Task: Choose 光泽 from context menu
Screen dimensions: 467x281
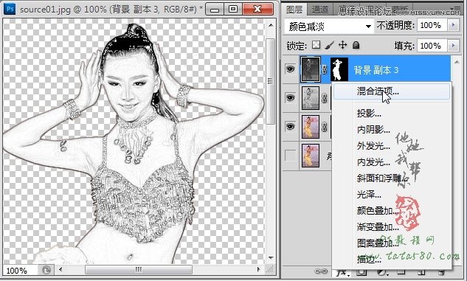Action: [369, 195]
